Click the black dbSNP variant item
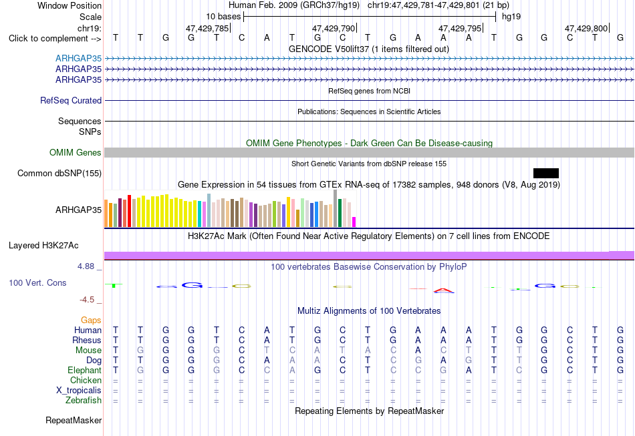This screenshot has height=436, width=635. (x=546, y=173)
